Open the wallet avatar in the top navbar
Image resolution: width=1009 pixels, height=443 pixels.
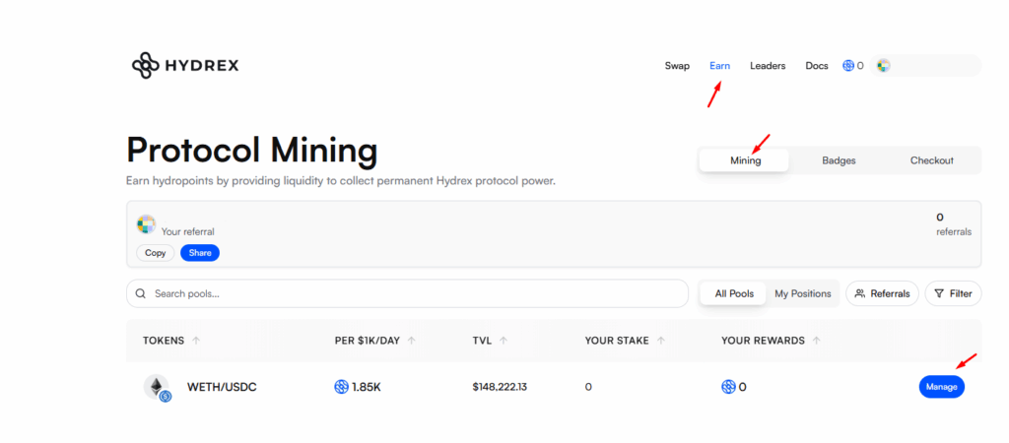coord(884,66)
